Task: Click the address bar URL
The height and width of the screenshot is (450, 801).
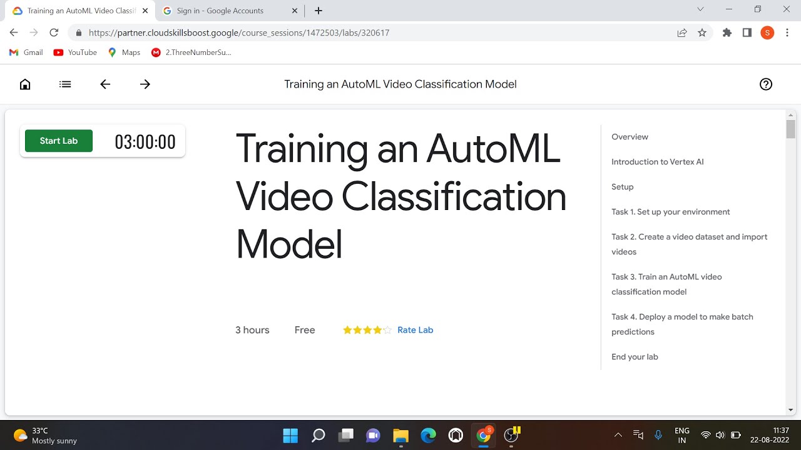Action: tap(239, 32)
